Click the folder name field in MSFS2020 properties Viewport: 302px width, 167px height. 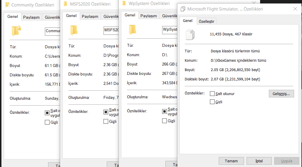tap(111, 30)
